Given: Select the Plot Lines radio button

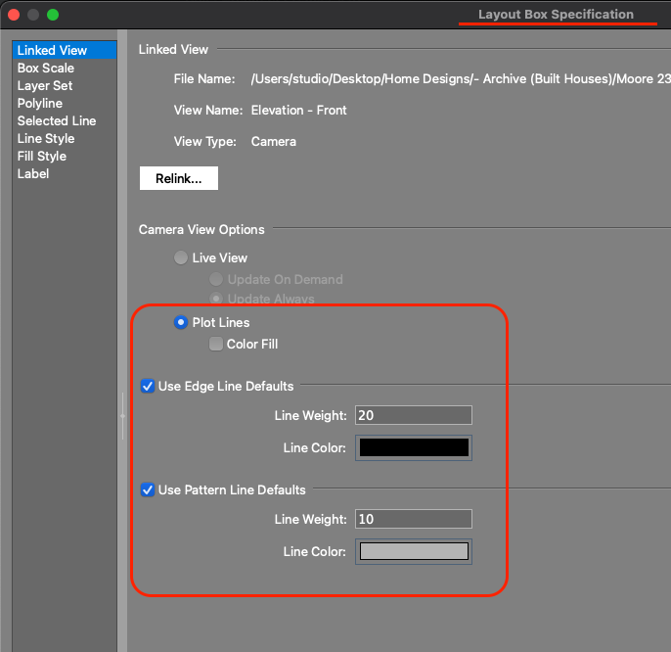Looking at the screenshot, I should click(x=180, y=322).
